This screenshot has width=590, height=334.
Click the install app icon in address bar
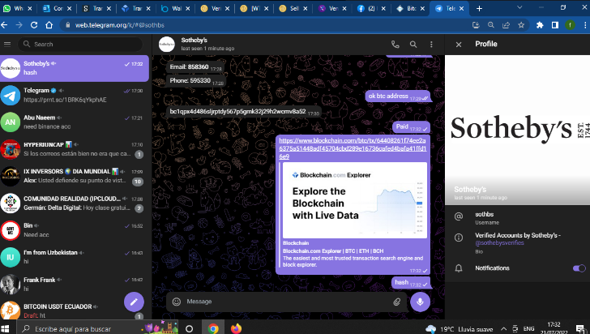pos(476,25)
